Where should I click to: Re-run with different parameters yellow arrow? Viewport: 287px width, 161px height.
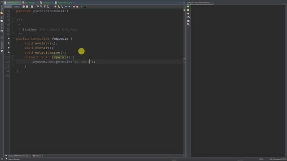coord(188,10)
